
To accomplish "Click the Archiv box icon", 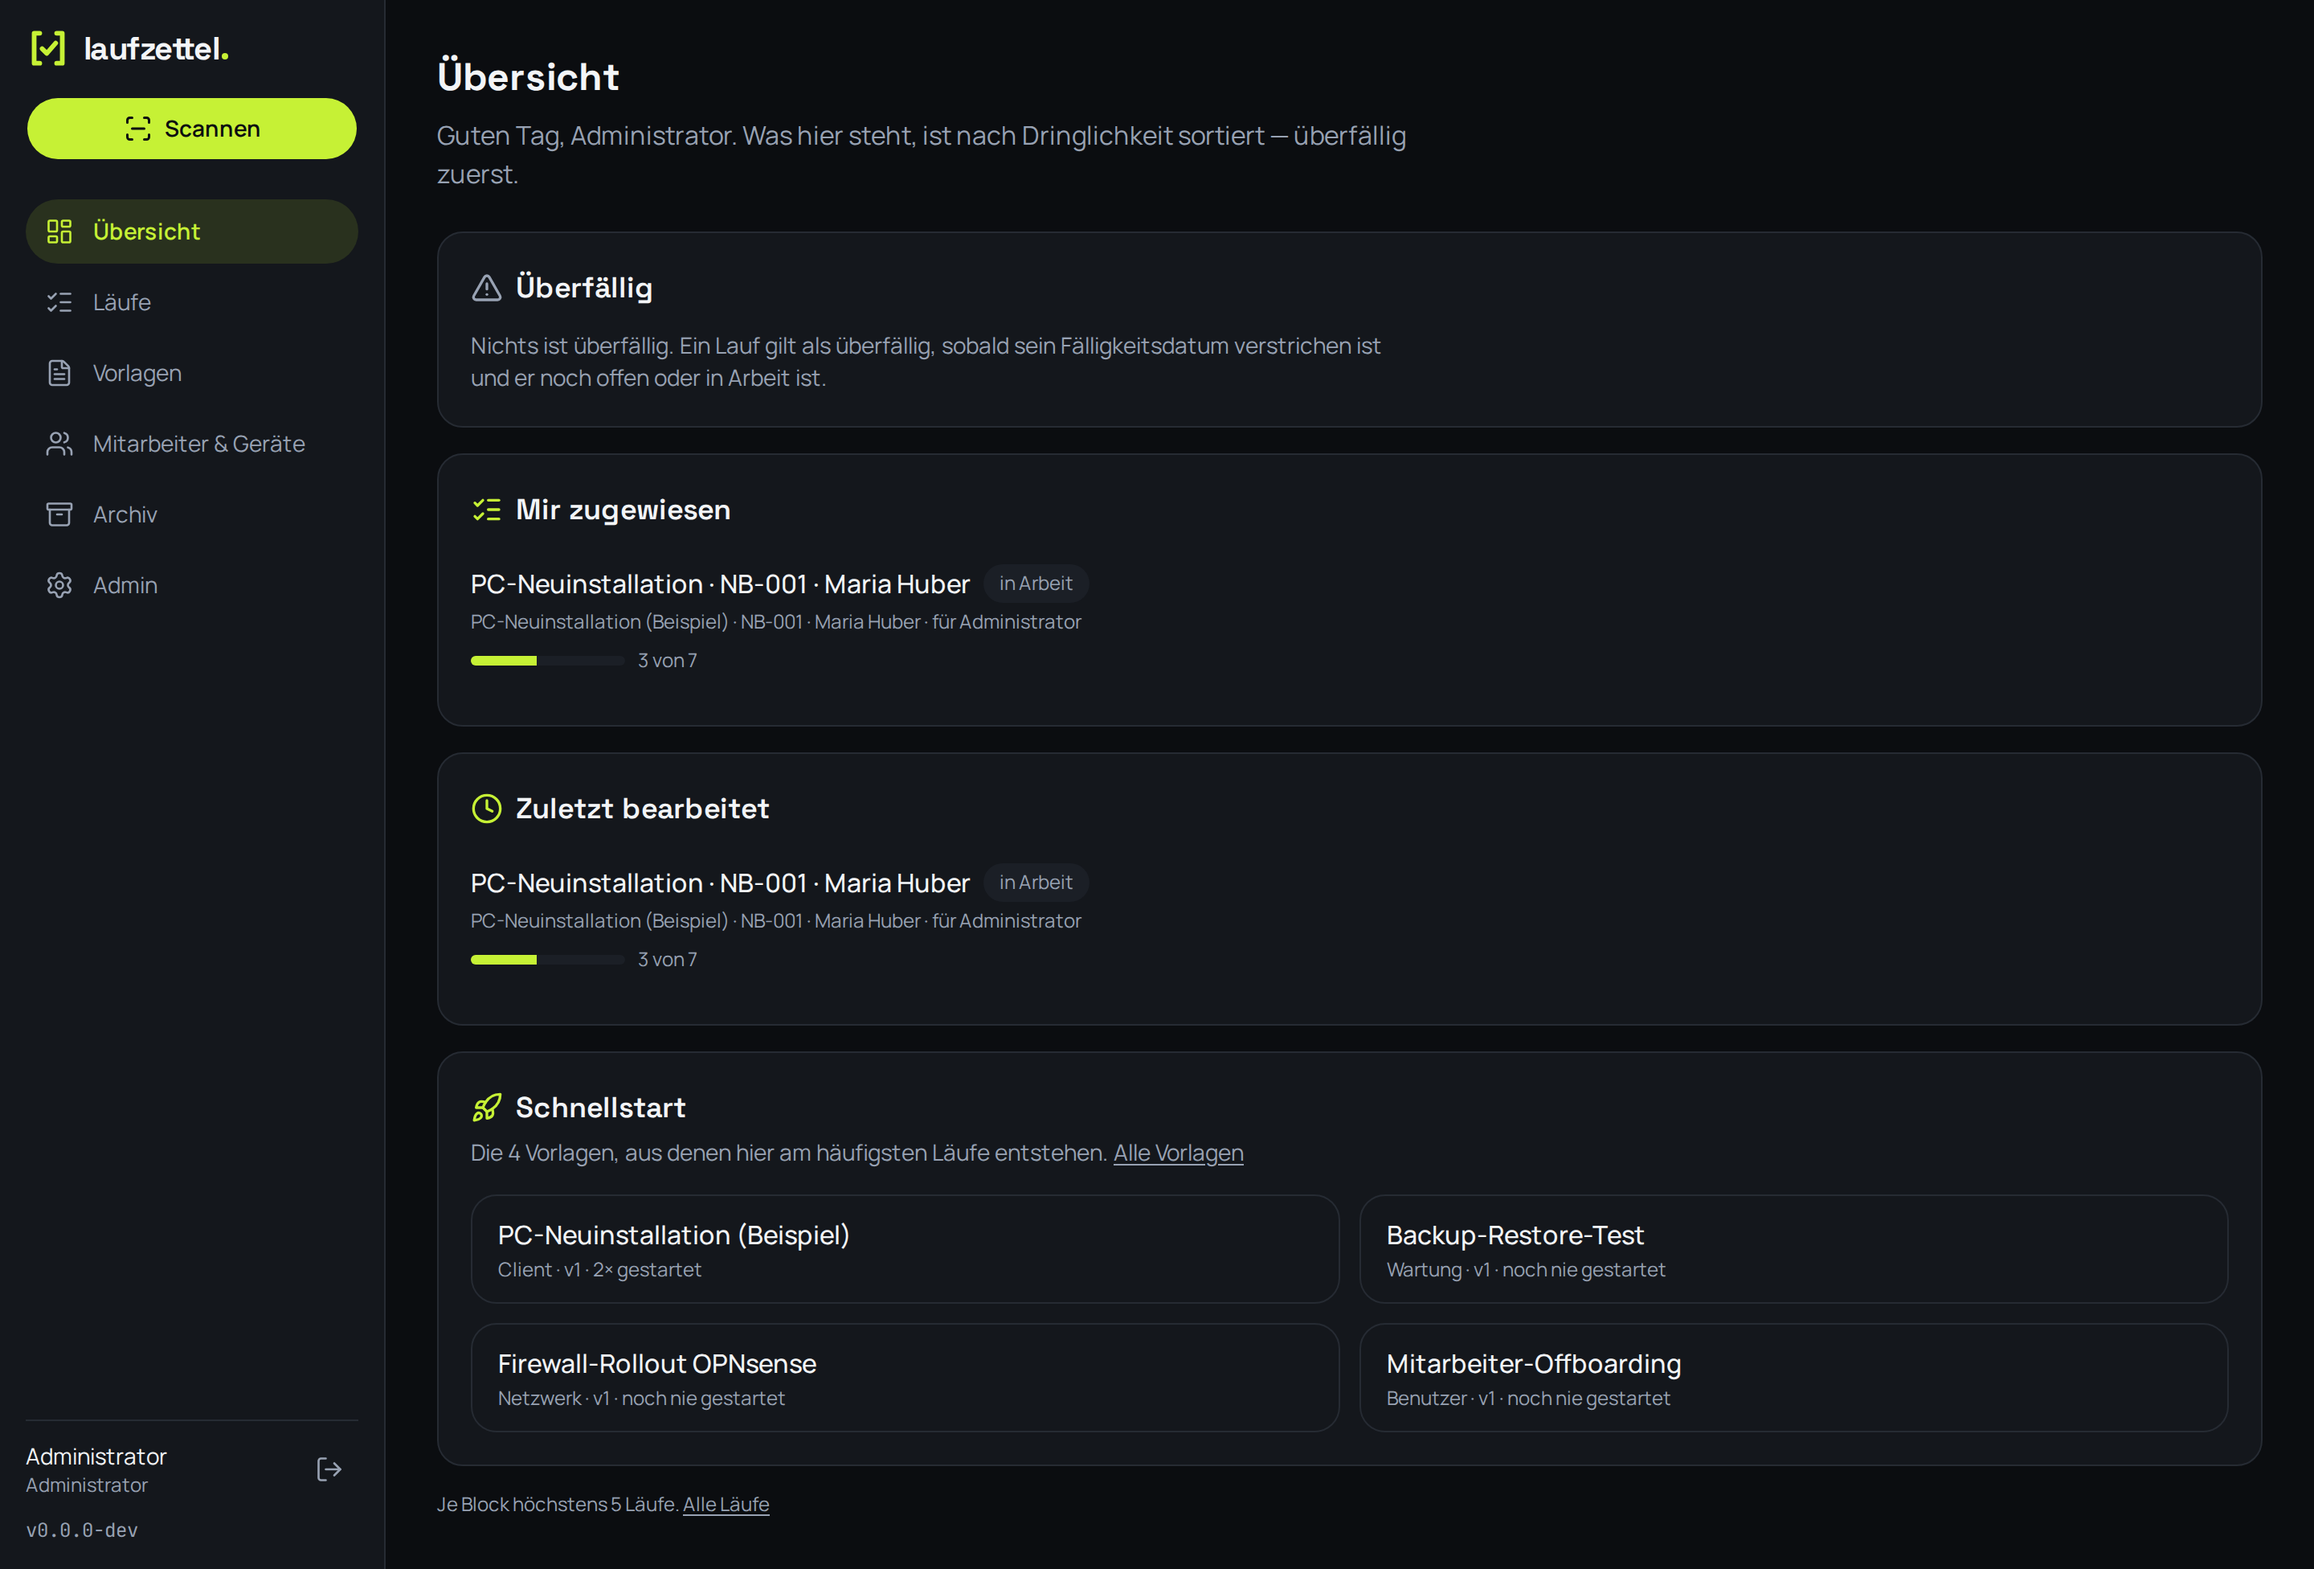I will [59, 514].
